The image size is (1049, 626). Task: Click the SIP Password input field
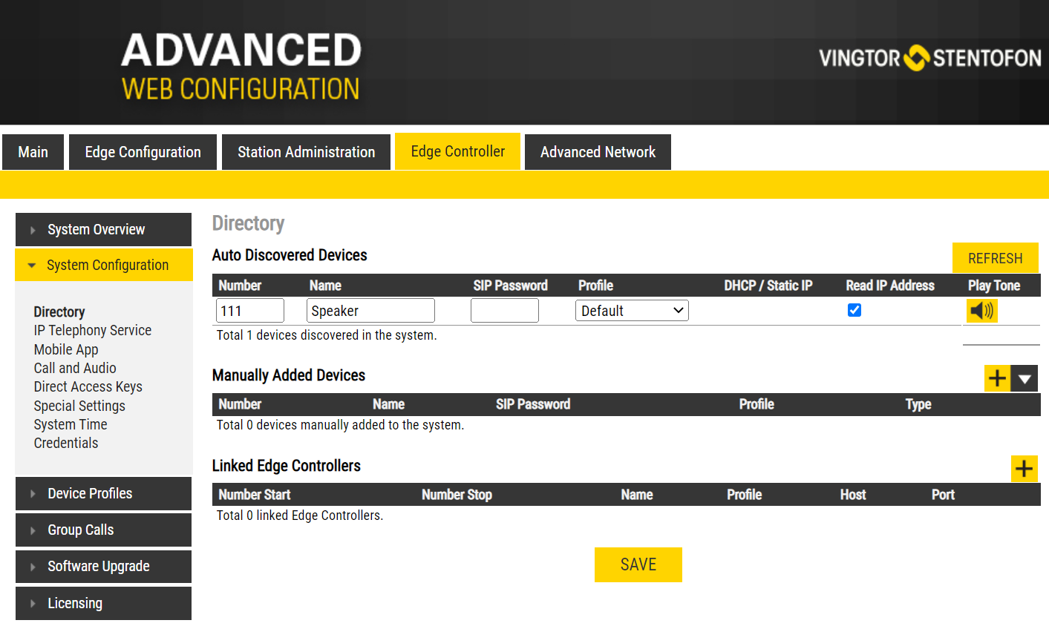pyautogui.click(x=504, y=311)
